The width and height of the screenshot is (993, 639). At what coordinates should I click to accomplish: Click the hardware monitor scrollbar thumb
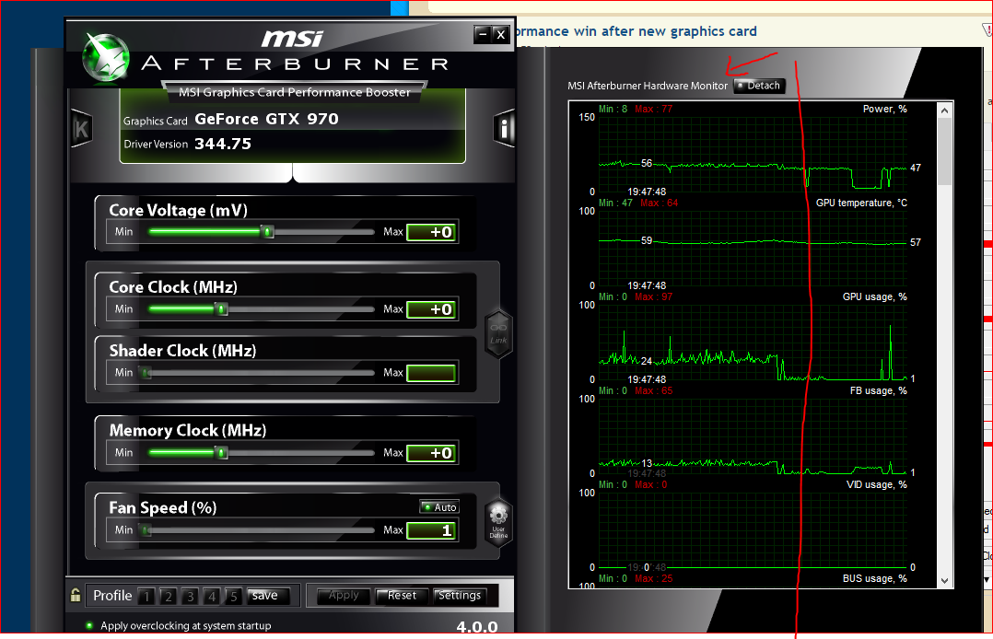944,151
